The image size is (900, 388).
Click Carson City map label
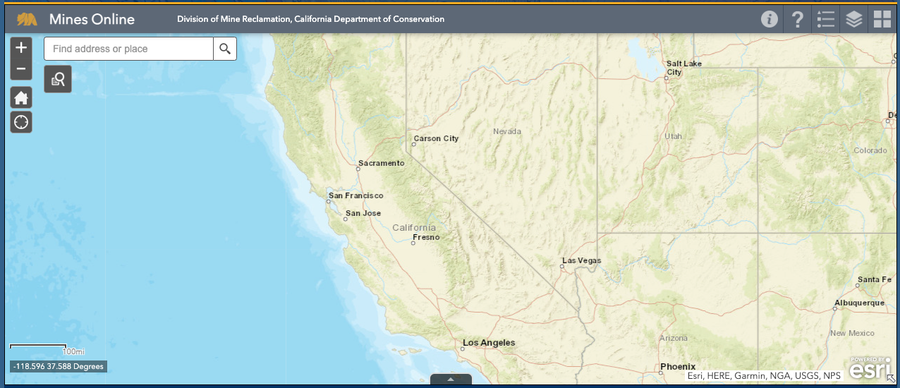(436, 138)
